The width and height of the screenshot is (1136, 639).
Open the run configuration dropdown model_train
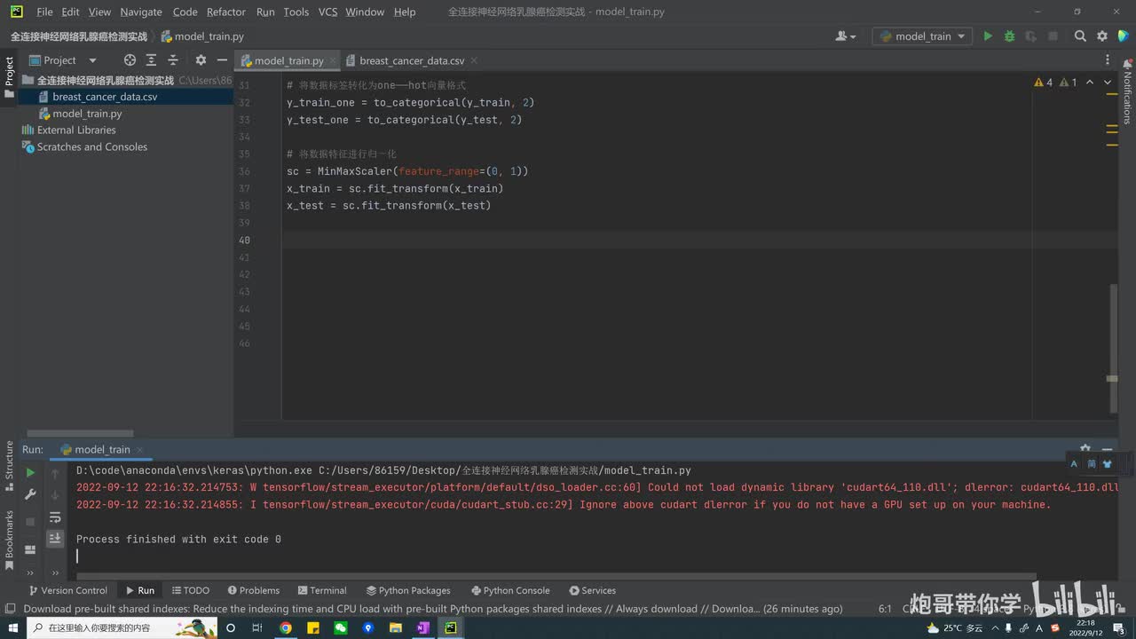(923, 36)
